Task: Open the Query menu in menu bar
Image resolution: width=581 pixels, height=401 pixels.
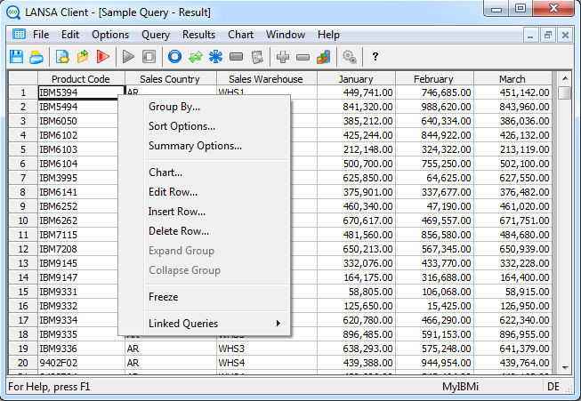Action: tap(156, 35)
